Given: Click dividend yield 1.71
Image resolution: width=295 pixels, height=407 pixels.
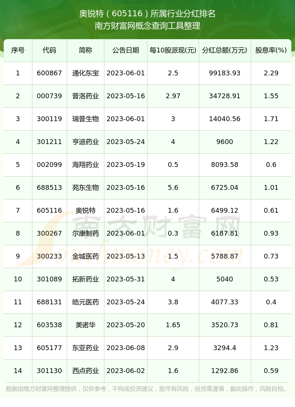Looking at the screenshot, I should click(271, 119).
